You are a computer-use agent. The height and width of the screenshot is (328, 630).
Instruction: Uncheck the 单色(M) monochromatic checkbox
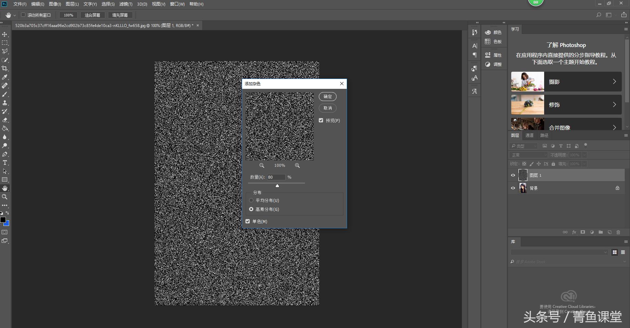click(248, 221)
